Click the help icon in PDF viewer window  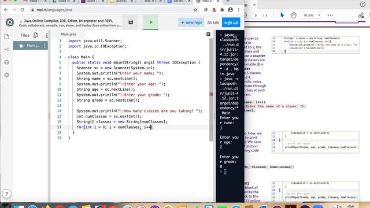point(362,5)
